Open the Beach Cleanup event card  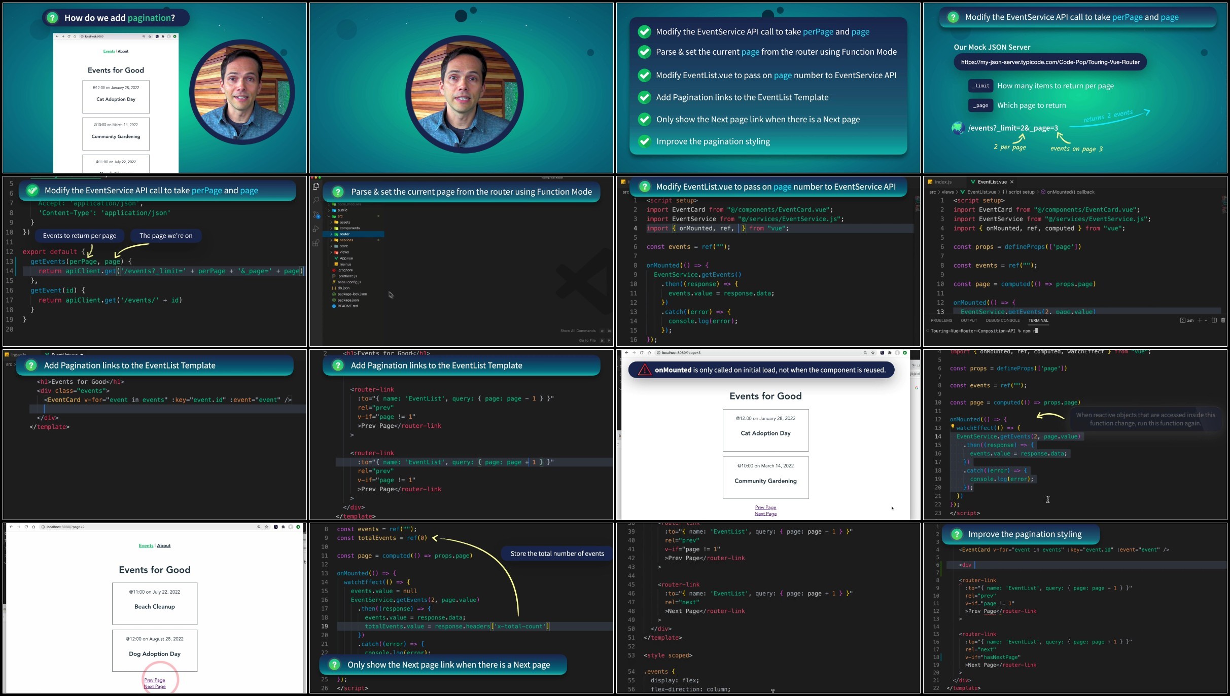155,603
